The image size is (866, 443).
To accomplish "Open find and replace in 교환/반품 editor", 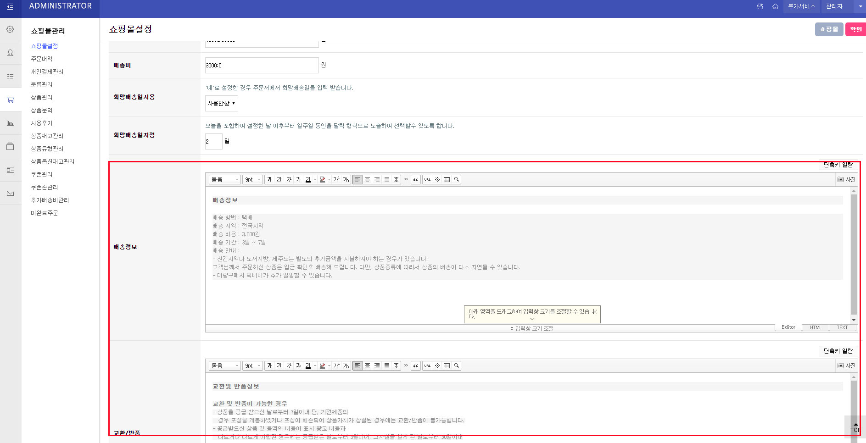I will pyautogui.click(x=457, y=365).
